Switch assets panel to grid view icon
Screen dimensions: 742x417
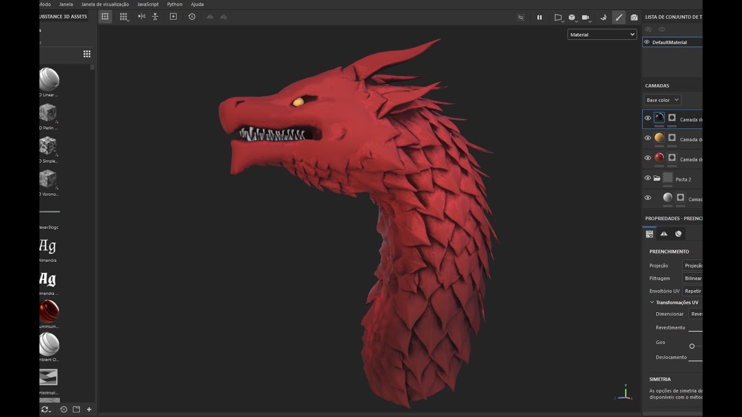click(87, 54)
